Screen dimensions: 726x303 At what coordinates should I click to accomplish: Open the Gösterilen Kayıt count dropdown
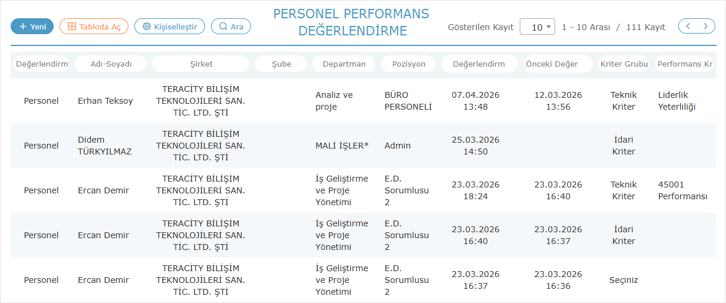pos(537,27)
